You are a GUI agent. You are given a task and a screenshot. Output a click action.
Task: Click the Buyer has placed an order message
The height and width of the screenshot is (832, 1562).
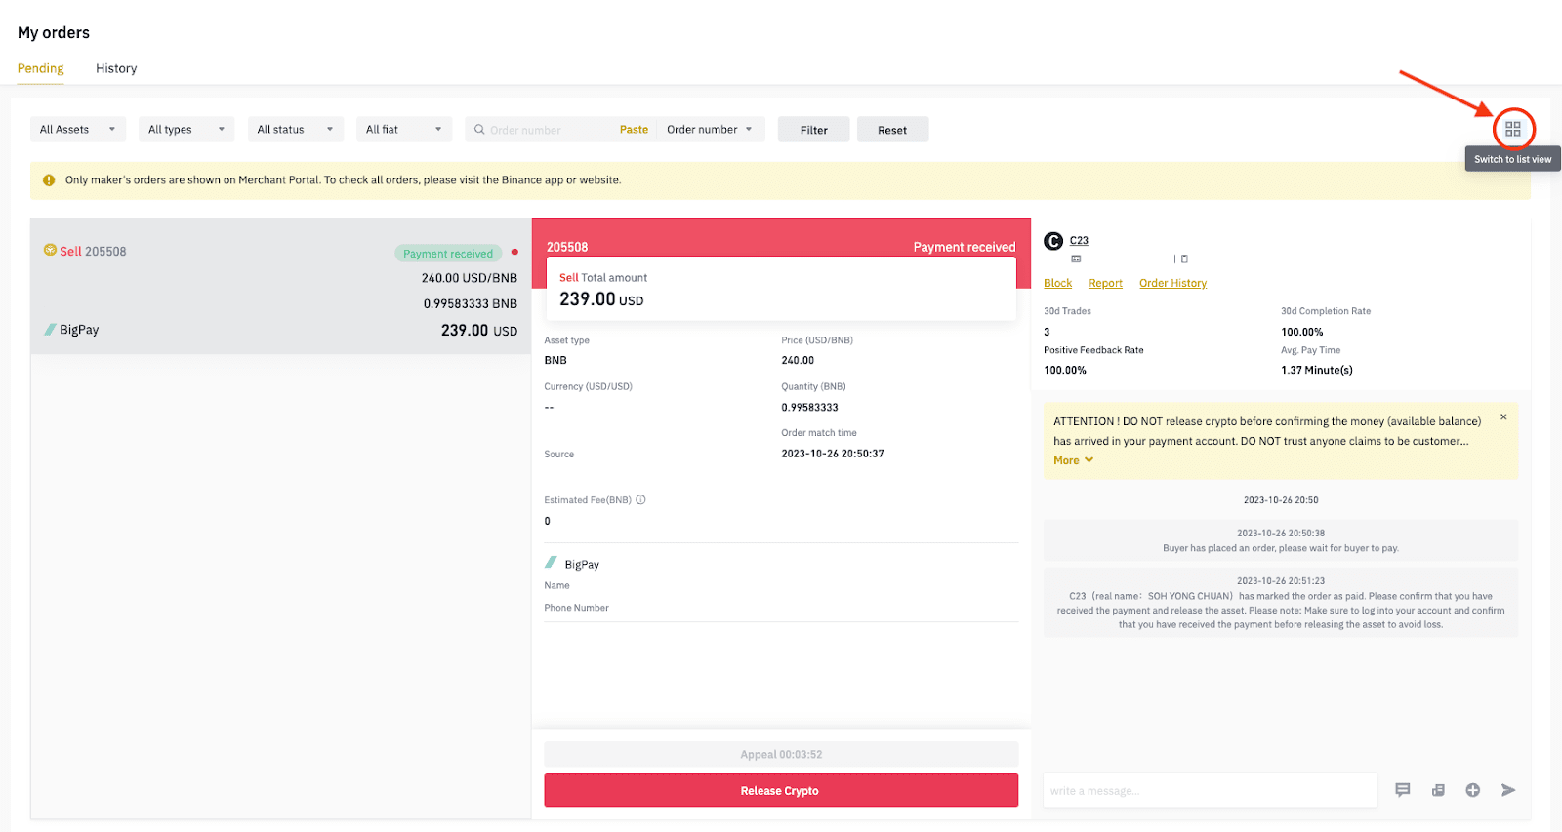pos(1281,540)
